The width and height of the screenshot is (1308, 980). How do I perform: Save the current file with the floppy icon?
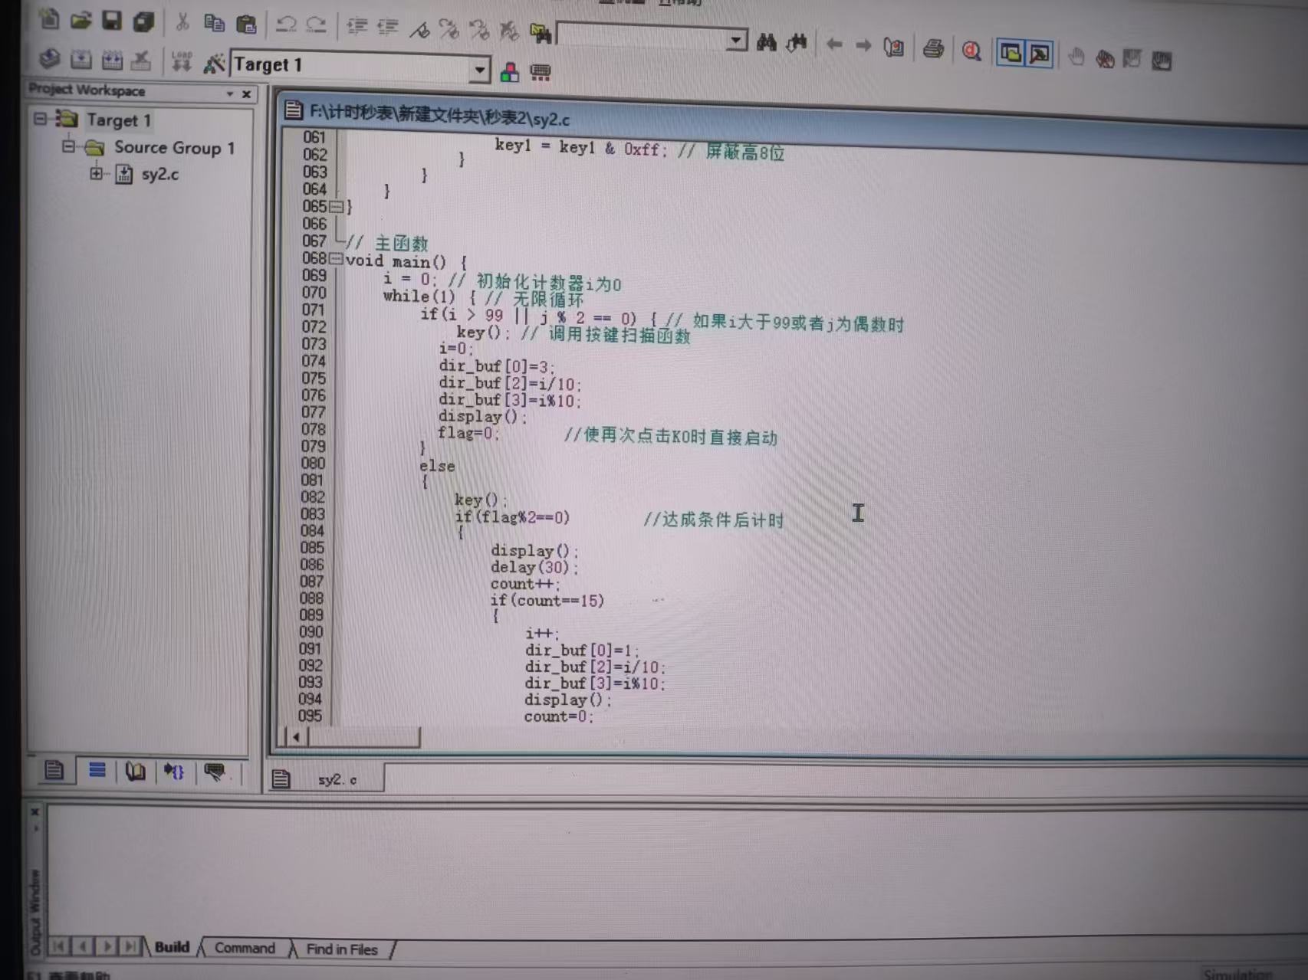pos(113,21)
